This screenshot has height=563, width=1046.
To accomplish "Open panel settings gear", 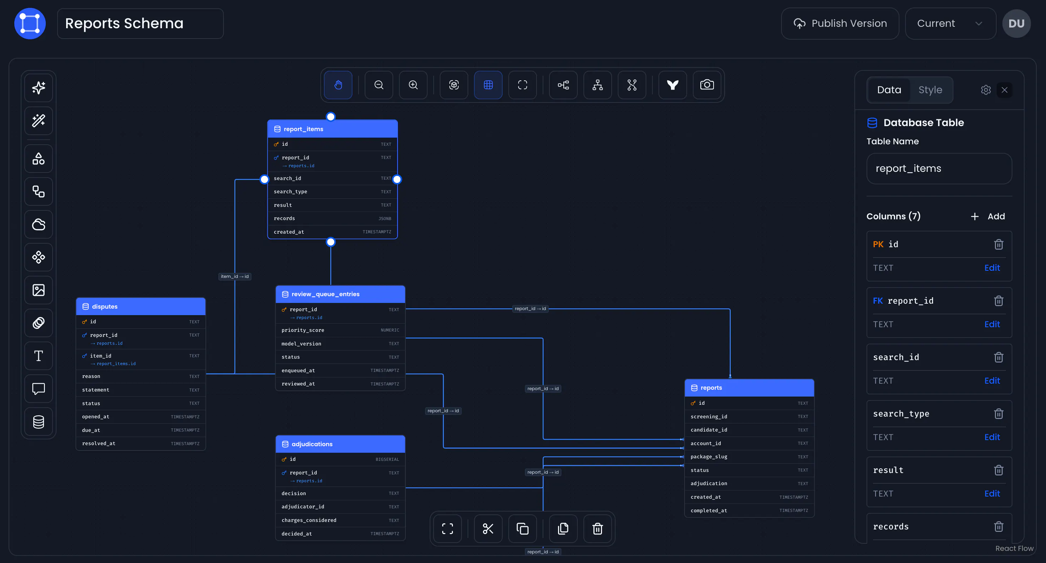I will point(986,90).
